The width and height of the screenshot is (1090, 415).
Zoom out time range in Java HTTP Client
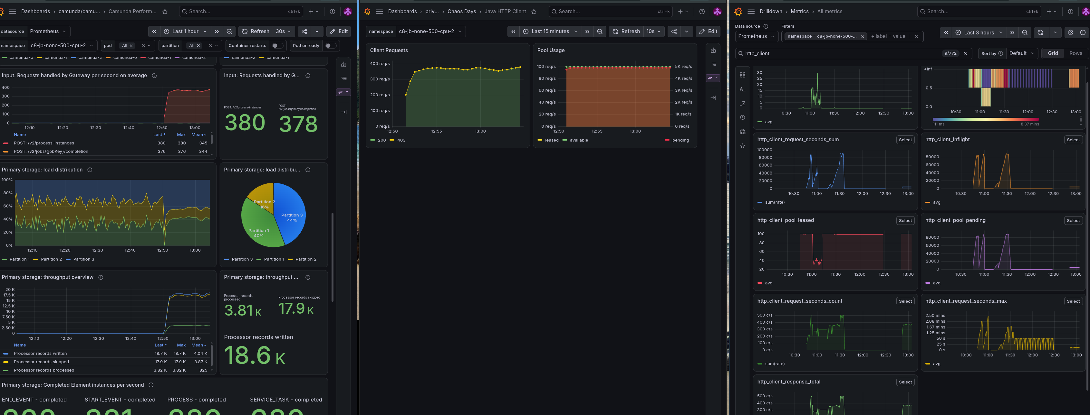[x=600, y=31]
